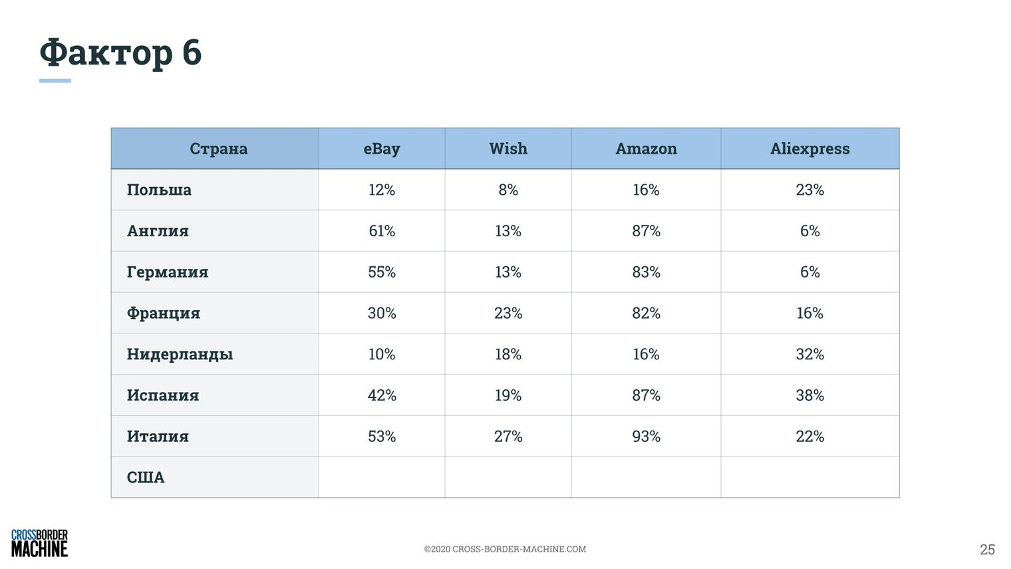Select the eBay column header
The image size is (1011, 569).
tap(382, 148)
